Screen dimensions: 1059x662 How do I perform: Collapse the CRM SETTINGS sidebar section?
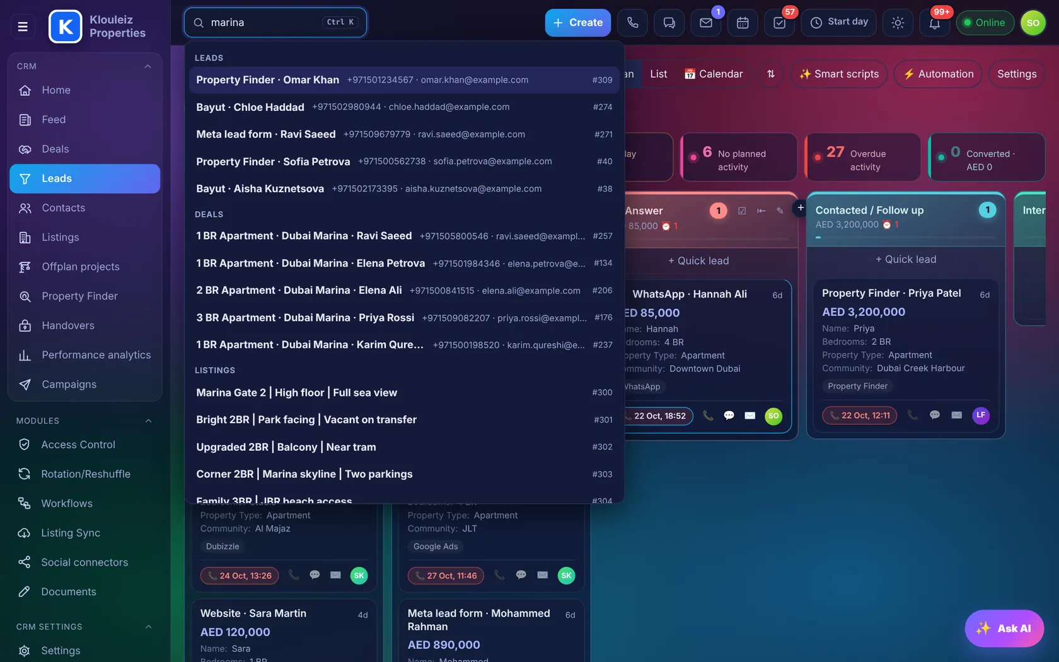coord(148,627)
